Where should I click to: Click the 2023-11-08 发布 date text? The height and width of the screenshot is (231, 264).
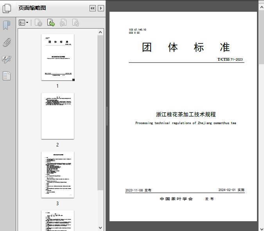point(138,190)
